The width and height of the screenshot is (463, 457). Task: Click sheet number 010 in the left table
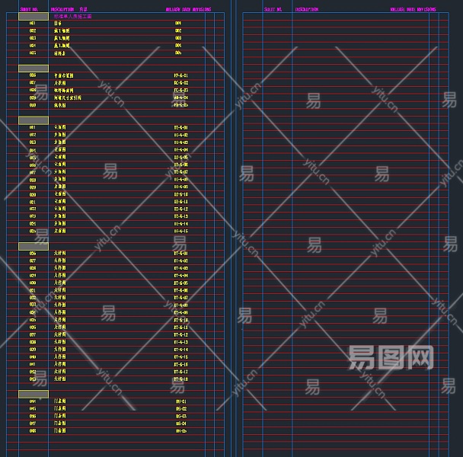[33, 105]
